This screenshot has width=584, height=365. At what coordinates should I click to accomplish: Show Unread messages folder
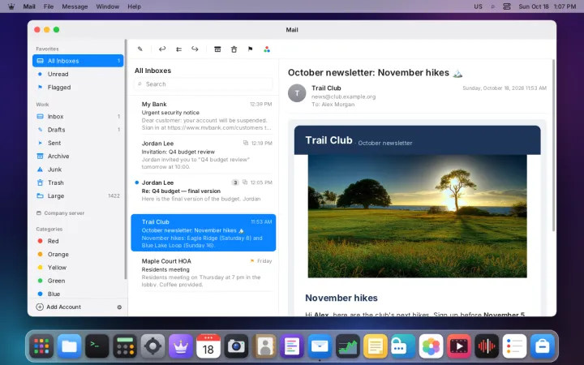click(78, 74)
